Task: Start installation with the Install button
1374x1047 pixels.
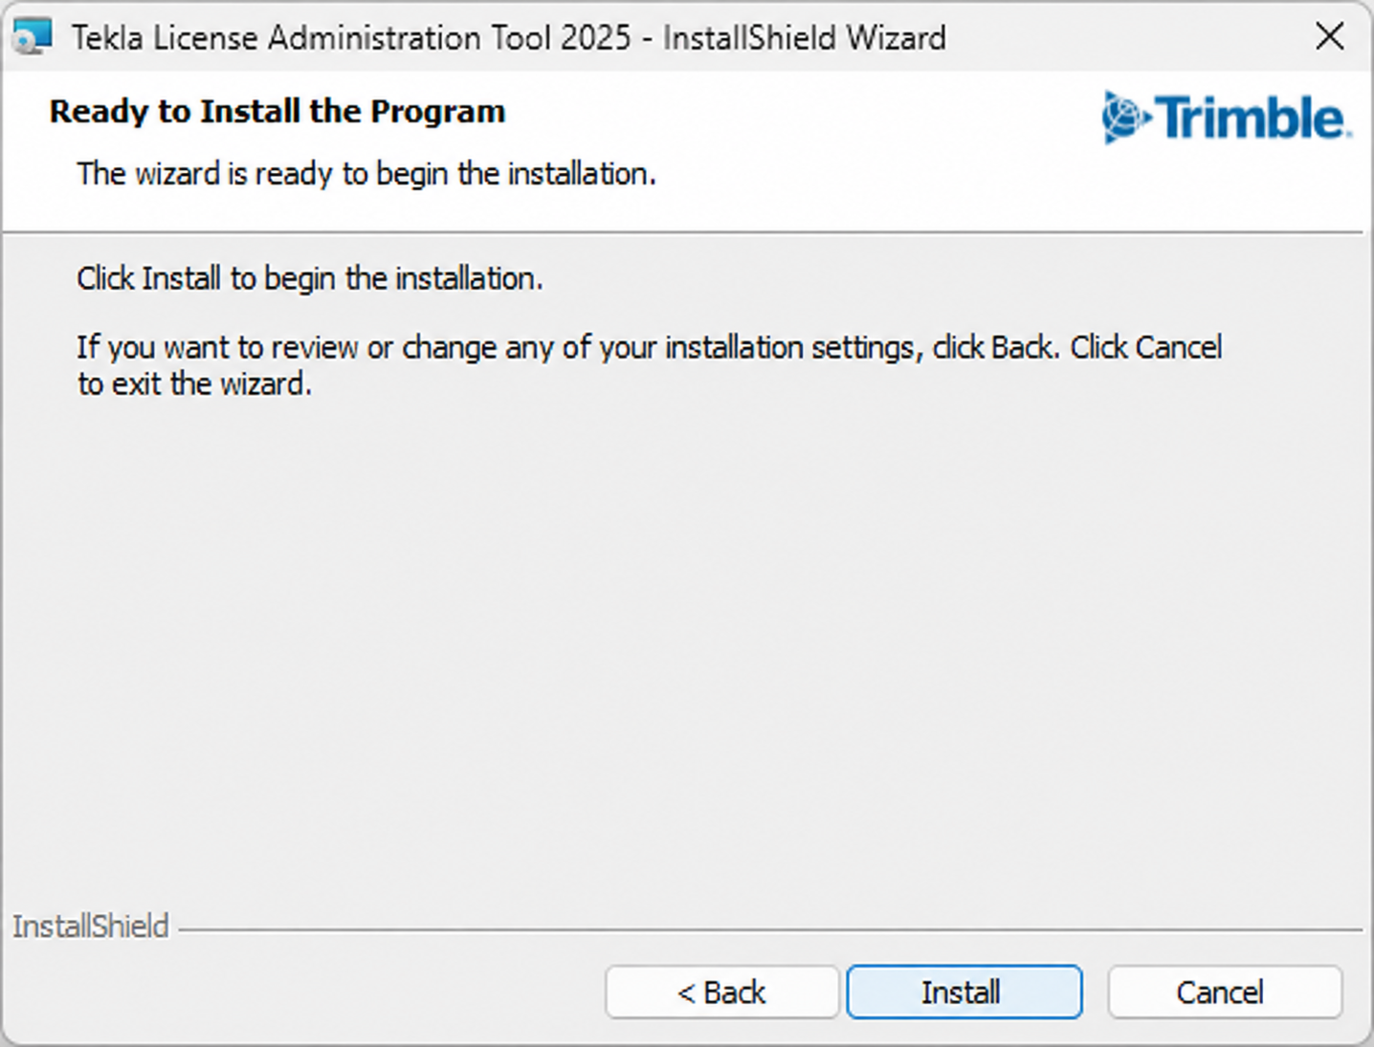Action: click(x=964, y=992)
